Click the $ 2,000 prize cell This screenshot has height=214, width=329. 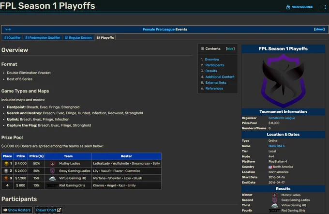pyautogui.click(x=20, y=171)
